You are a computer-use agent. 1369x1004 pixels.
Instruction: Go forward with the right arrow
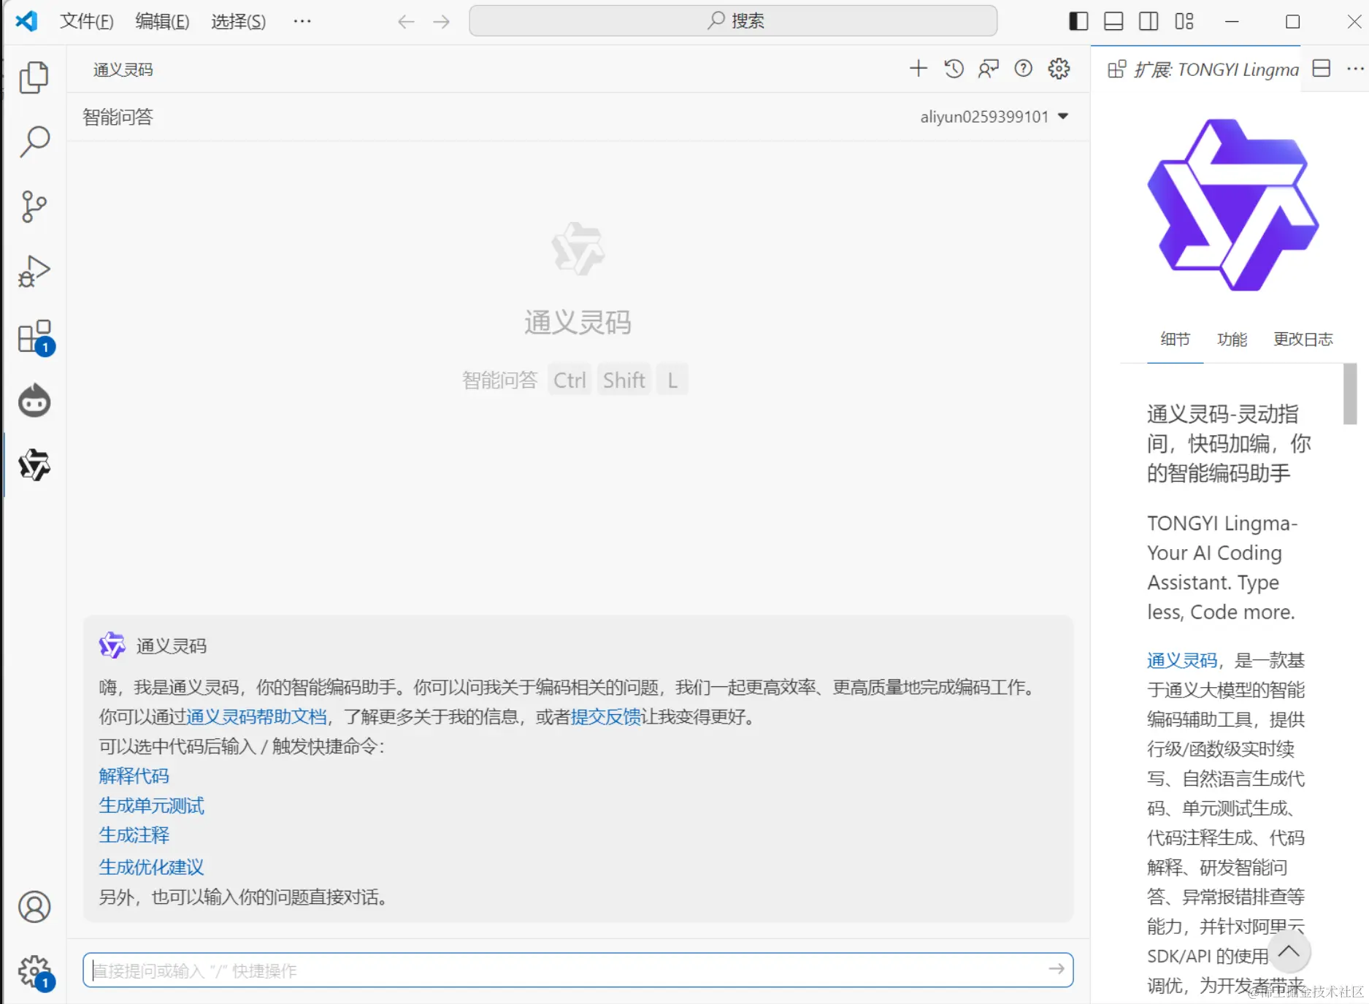[441, 22]
